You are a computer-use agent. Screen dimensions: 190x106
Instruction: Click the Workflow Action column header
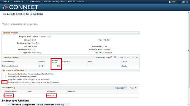pyautogui.click(x=10, y=92)
